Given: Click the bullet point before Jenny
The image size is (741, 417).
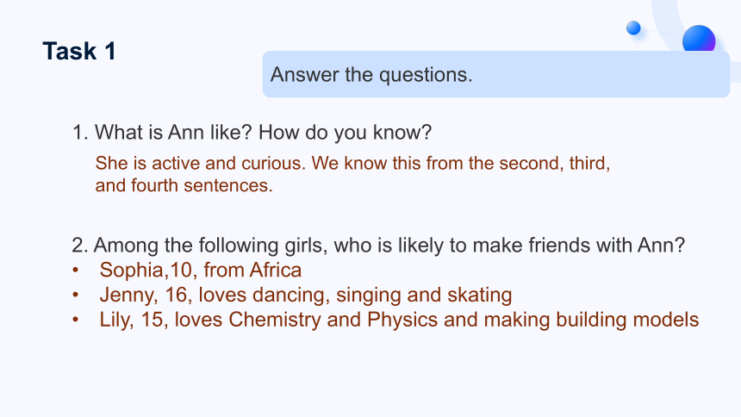Looking at the screenshot, I should (x=76, y=295).
